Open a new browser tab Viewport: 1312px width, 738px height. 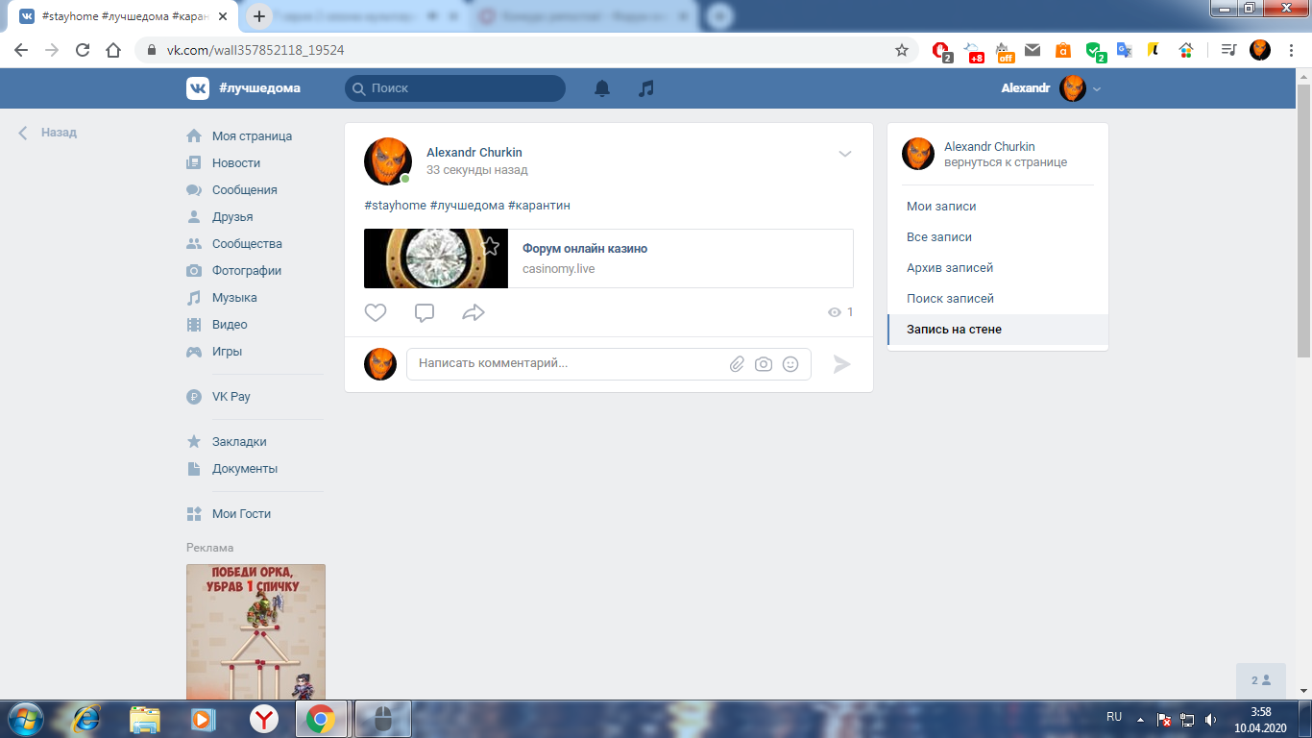pos(259,16)
